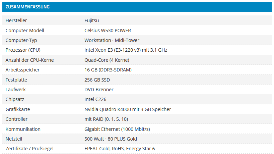Click the Nvidia Quadro K4000 graphics value

[x=128, y=109]
